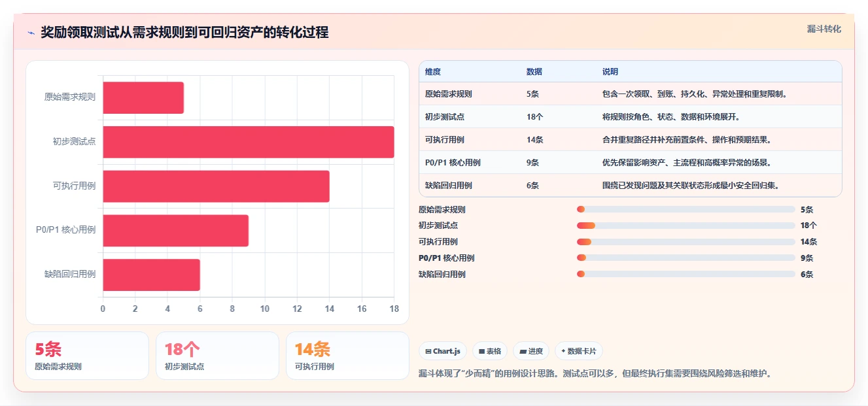Viewport: 868px width, 406px height.
Task: Click the 6条 value beside the progress bars
Action: [x=807, y=275]
